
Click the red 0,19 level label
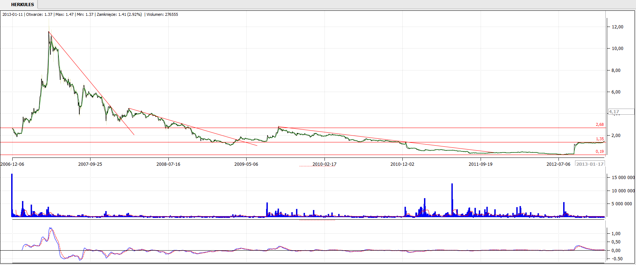pos(600,151)
